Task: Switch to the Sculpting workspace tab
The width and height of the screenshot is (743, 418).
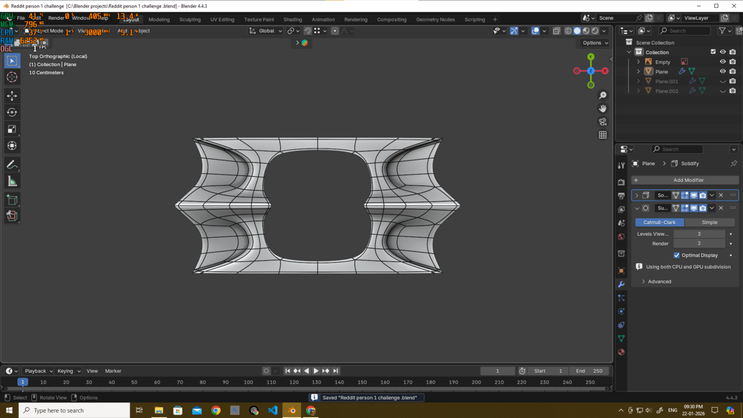Action: [190, 19]
